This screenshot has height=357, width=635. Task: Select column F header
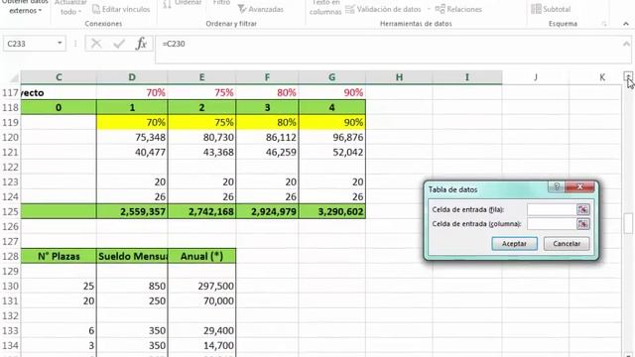point(267,77)
